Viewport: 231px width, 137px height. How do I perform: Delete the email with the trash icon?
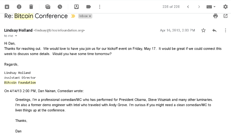click(31, 7)
